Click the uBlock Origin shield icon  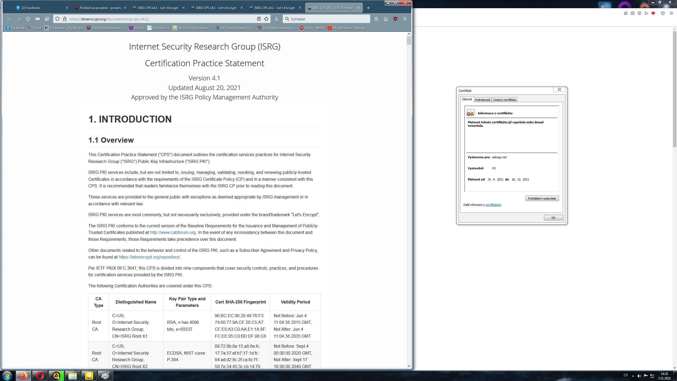pos(395,19)
